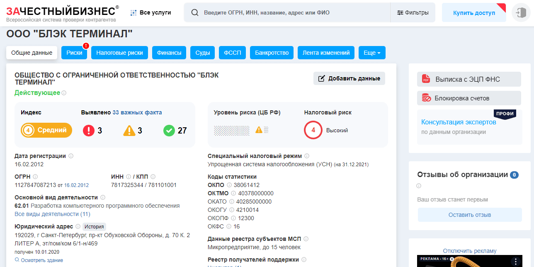The height and width of the screenshot is (267, 534).
Task: Open the Банкротство tab
Action: pos(272,53)
